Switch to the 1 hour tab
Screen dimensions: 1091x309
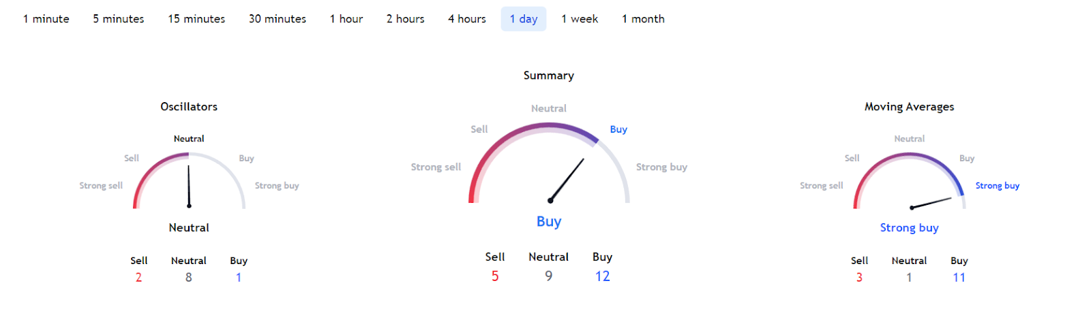coord(346,19)
